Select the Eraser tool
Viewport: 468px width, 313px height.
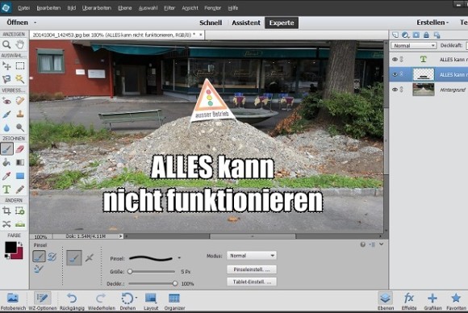point(20,148)
